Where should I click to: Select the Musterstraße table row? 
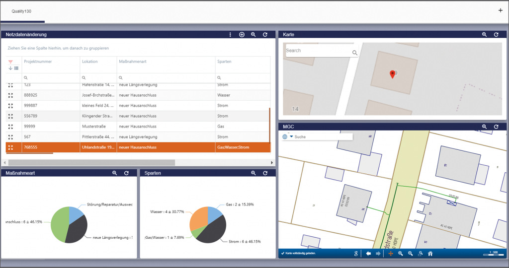99,127
